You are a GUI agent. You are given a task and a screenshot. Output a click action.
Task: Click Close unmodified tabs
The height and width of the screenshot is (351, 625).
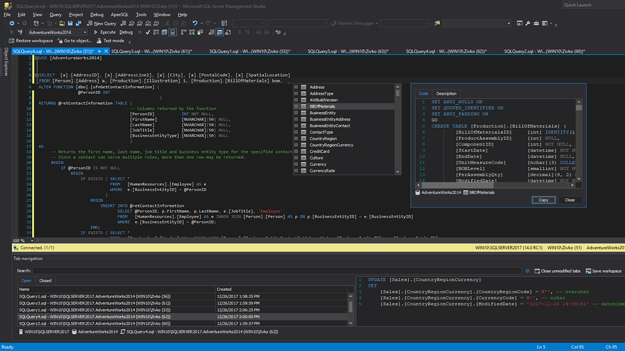pyautogui.click(x=557, y=271)
